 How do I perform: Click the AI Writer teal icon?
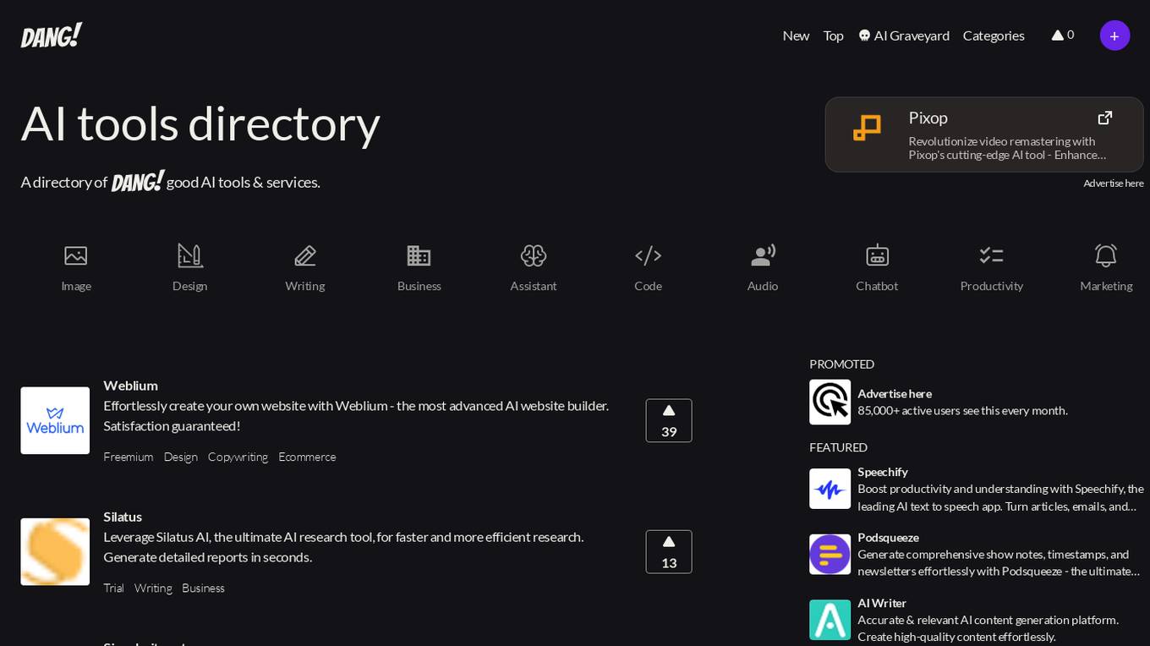tap(830, 620)
